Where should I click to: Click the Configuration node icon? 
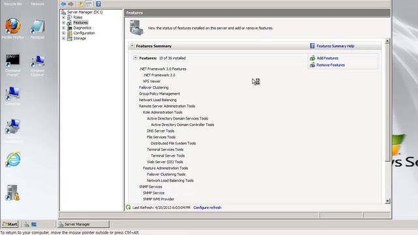[x=70, y=33]
